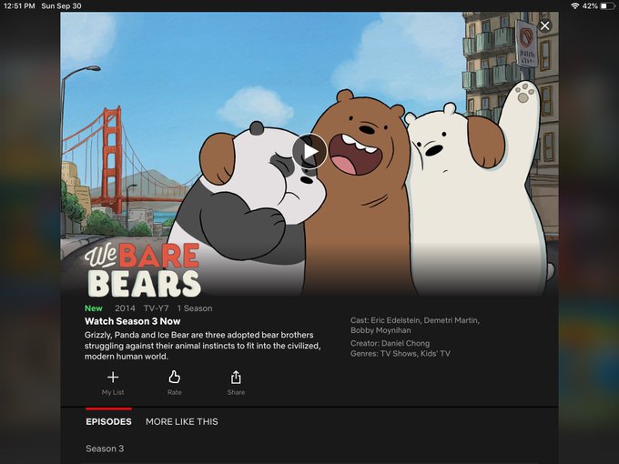Tap the Wi-Fi status icon
This screenshot has height=464, width=619.
pos(574,6)
